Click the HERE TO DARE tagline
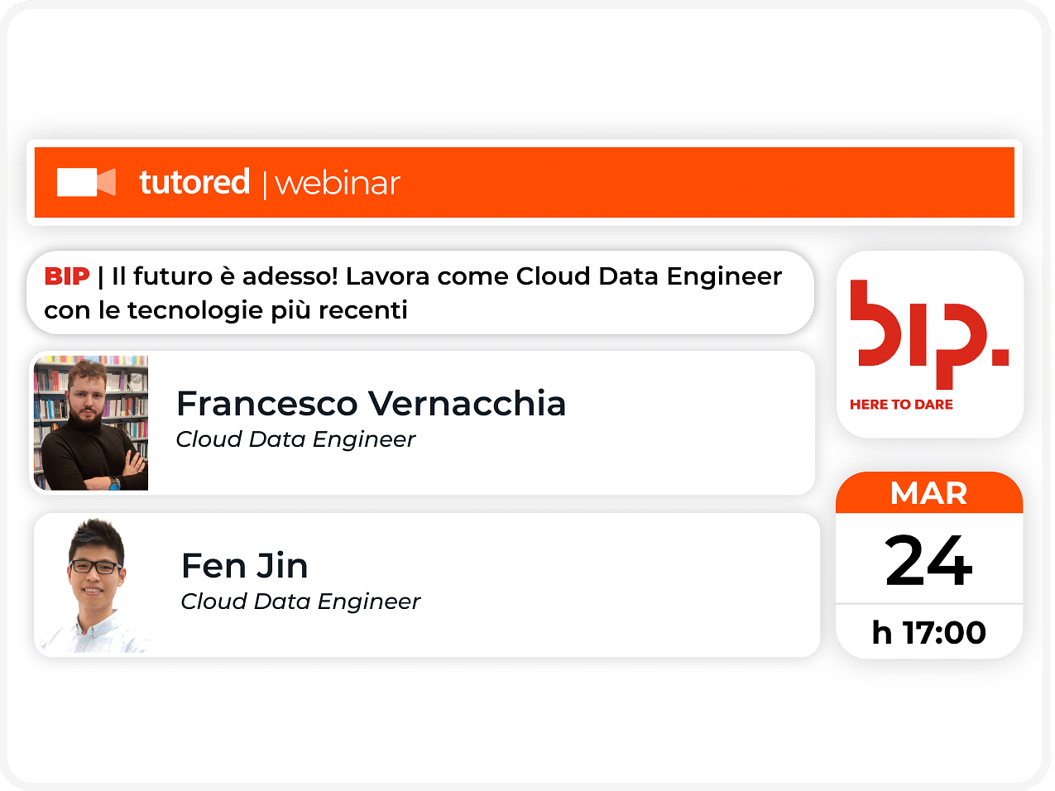 pos(901,405)
